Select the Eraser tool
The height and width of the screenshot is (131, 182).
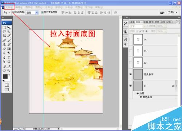[4, 49]
